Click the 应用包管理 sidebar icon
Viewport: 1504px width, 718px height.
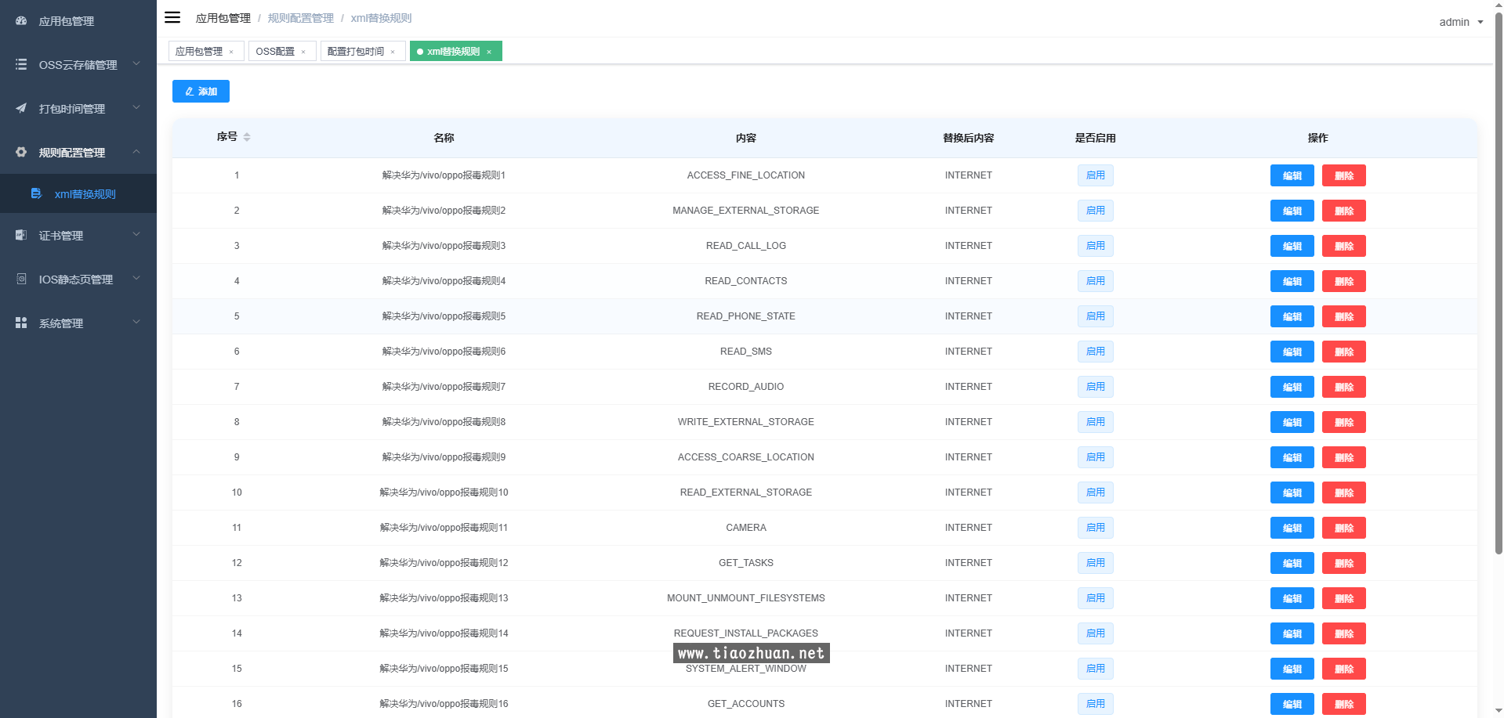pos(21,21)
